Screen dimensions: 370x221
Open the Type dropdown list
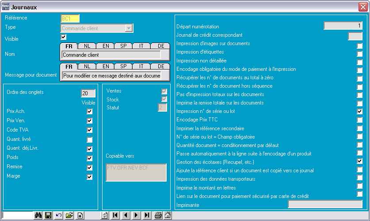pos(129,28)
